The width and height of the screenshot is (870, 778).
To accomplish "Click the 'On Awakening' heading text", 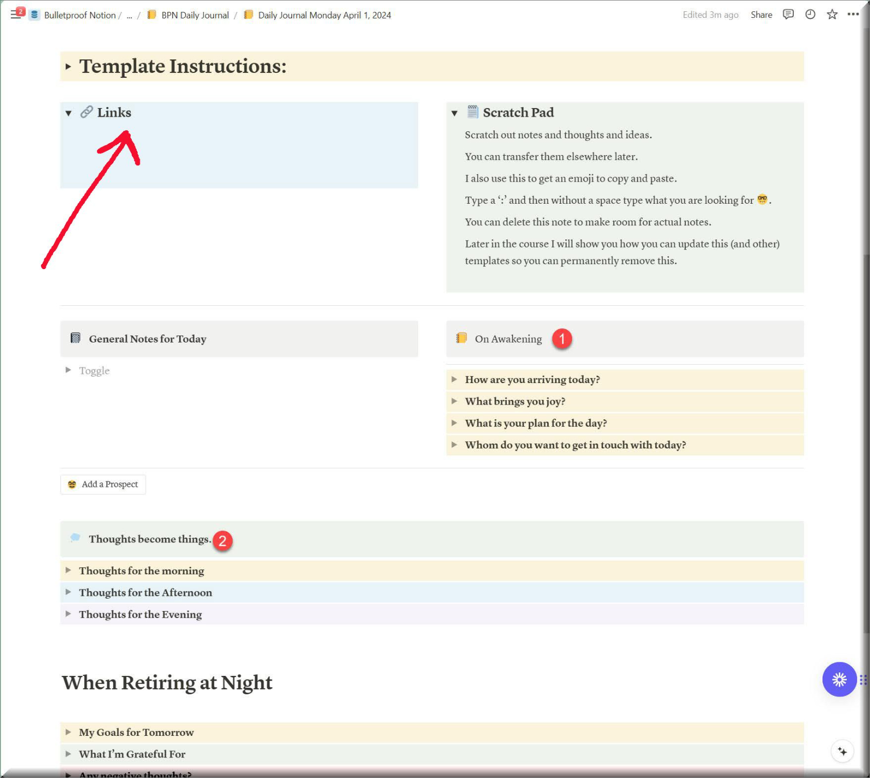I will coord(508,339).
